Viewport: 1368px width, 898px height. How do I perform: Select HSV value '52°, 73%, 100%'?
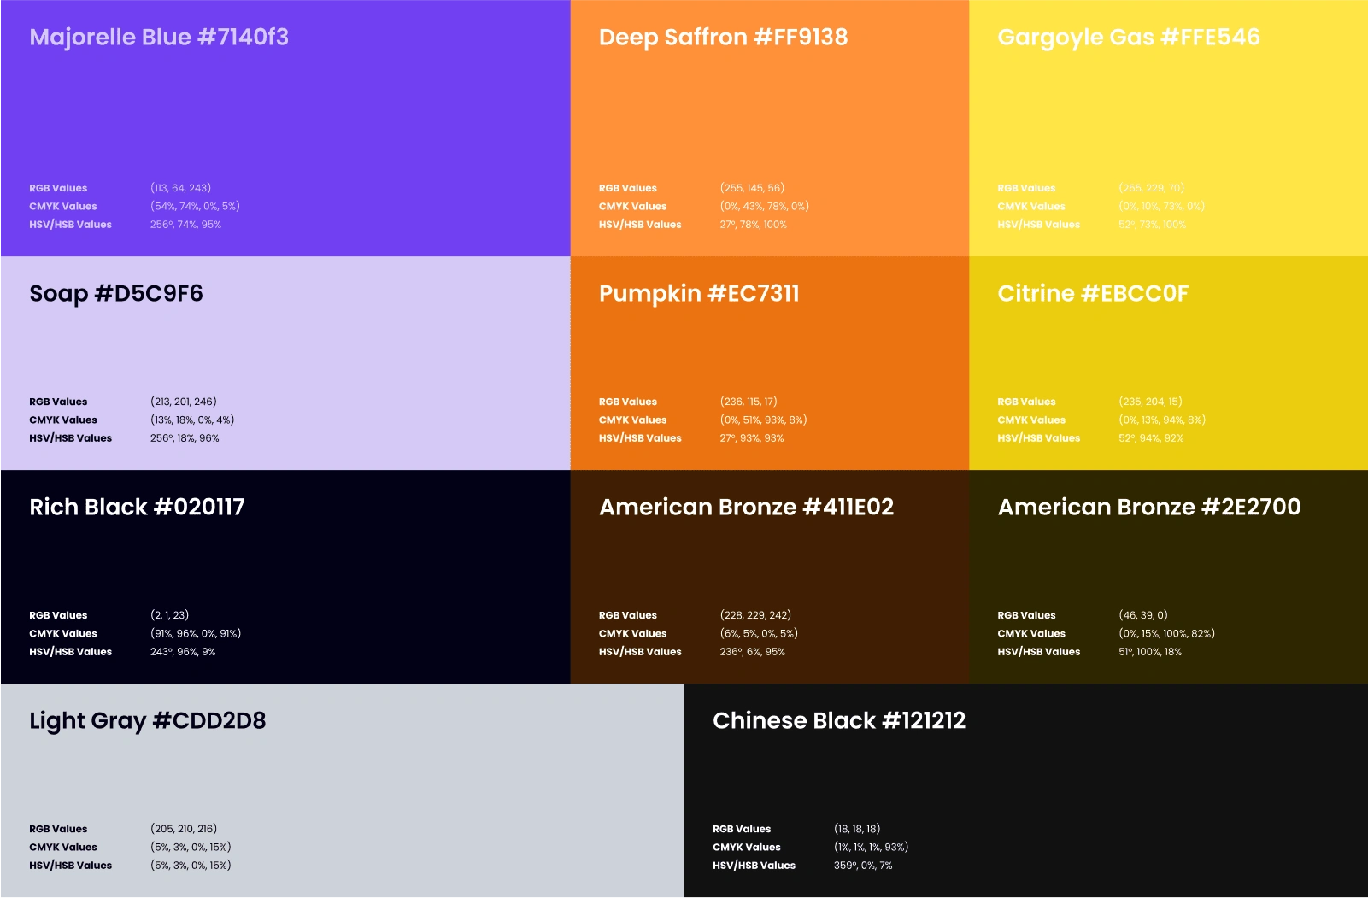click(1152, 225)
